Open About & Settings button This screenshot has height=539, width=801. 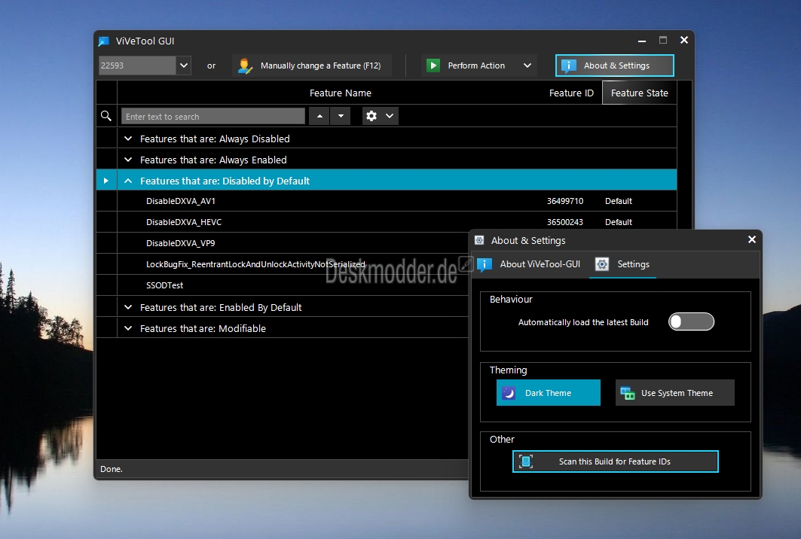coord(615,65)
